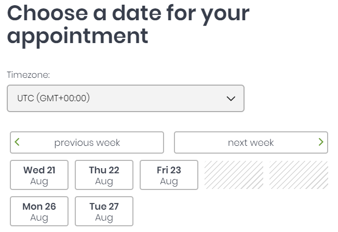Click the 'Aug' month text under Thu 22
Viewport: 338px width, 232px height.
click(104, 182)
